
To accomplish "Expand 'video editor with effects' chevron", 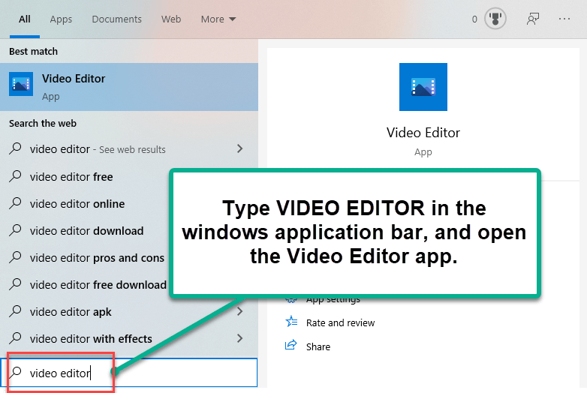I will [x=240, y=338].
